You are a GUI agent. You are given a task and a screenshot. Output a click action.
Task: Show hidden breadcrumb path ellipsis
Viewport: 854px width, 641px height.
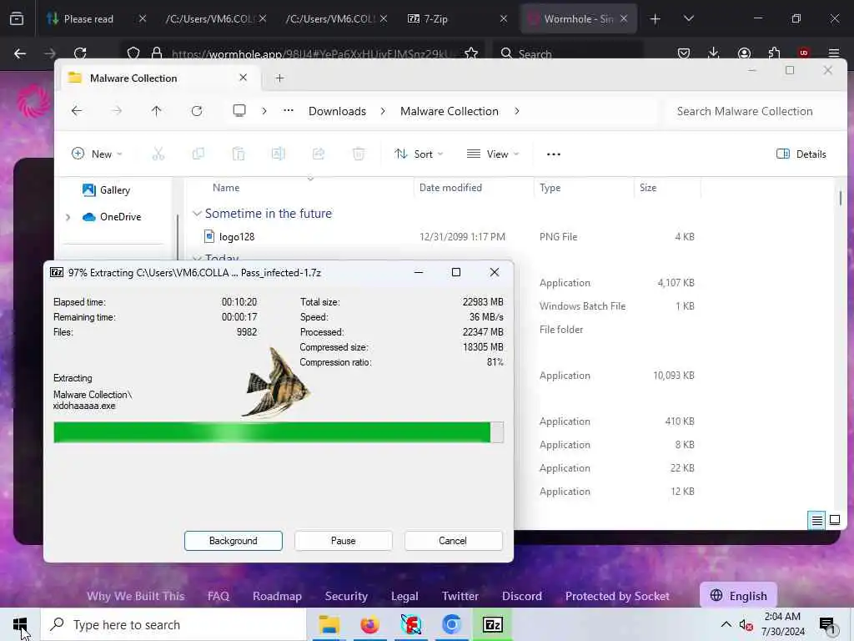coord(289,111)
